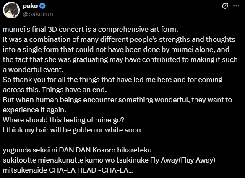Click the line beginning 'into a single form'
The image size is (245, 178).
click(116, 49)
